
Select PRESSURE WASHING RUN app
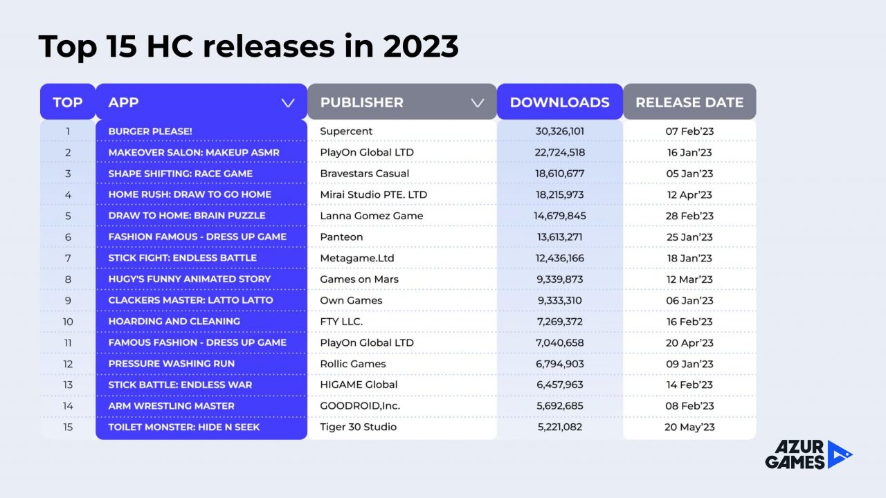[172, 364]
